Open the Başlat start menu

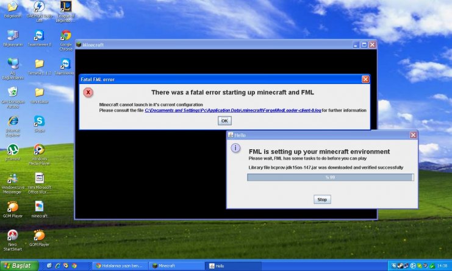(20, 266)
